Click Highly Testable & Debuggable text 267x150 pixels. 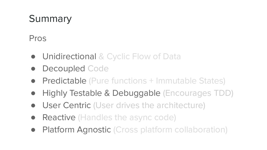pos(101,93)
